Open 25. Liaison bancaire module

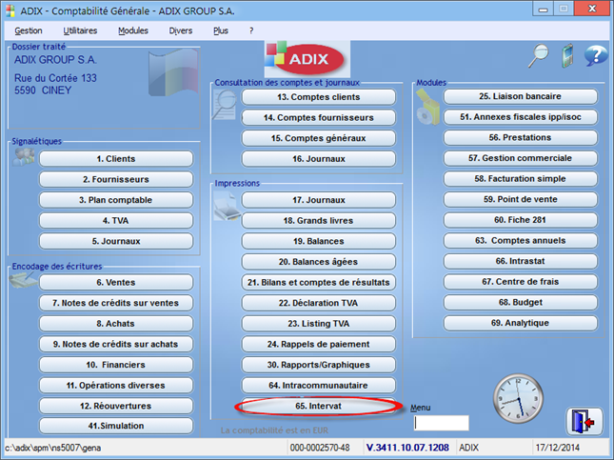pos(521,96)
